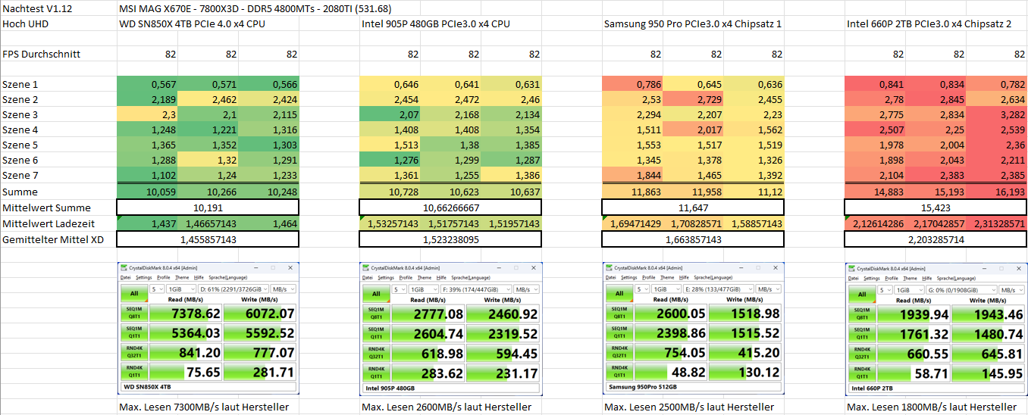Open Theme menu in the Intel 905P window
This screenshot has height=415, width=1028.
425,278
